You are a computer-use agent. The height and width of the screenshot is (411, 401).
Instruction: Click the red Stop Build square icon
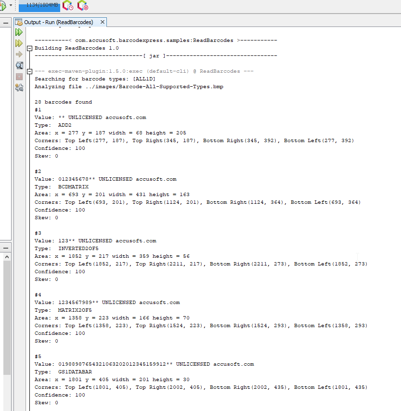18,76
